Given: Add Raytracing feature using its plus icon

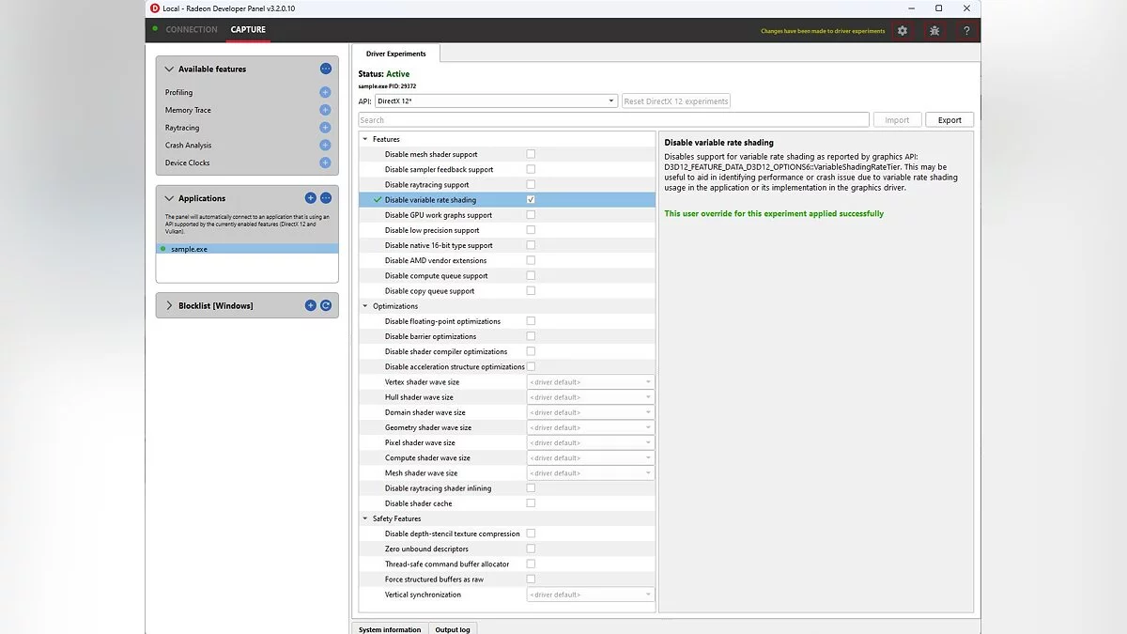Looking at the screenshot, I should pyautogui.click(x=325, y=128).
